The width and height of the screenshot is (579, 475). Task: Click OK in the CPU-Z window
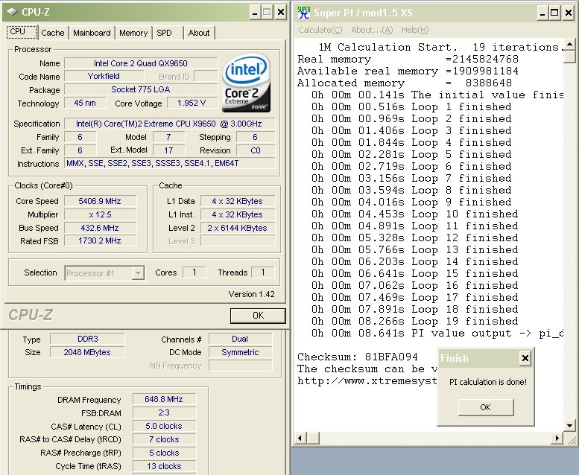258,316
